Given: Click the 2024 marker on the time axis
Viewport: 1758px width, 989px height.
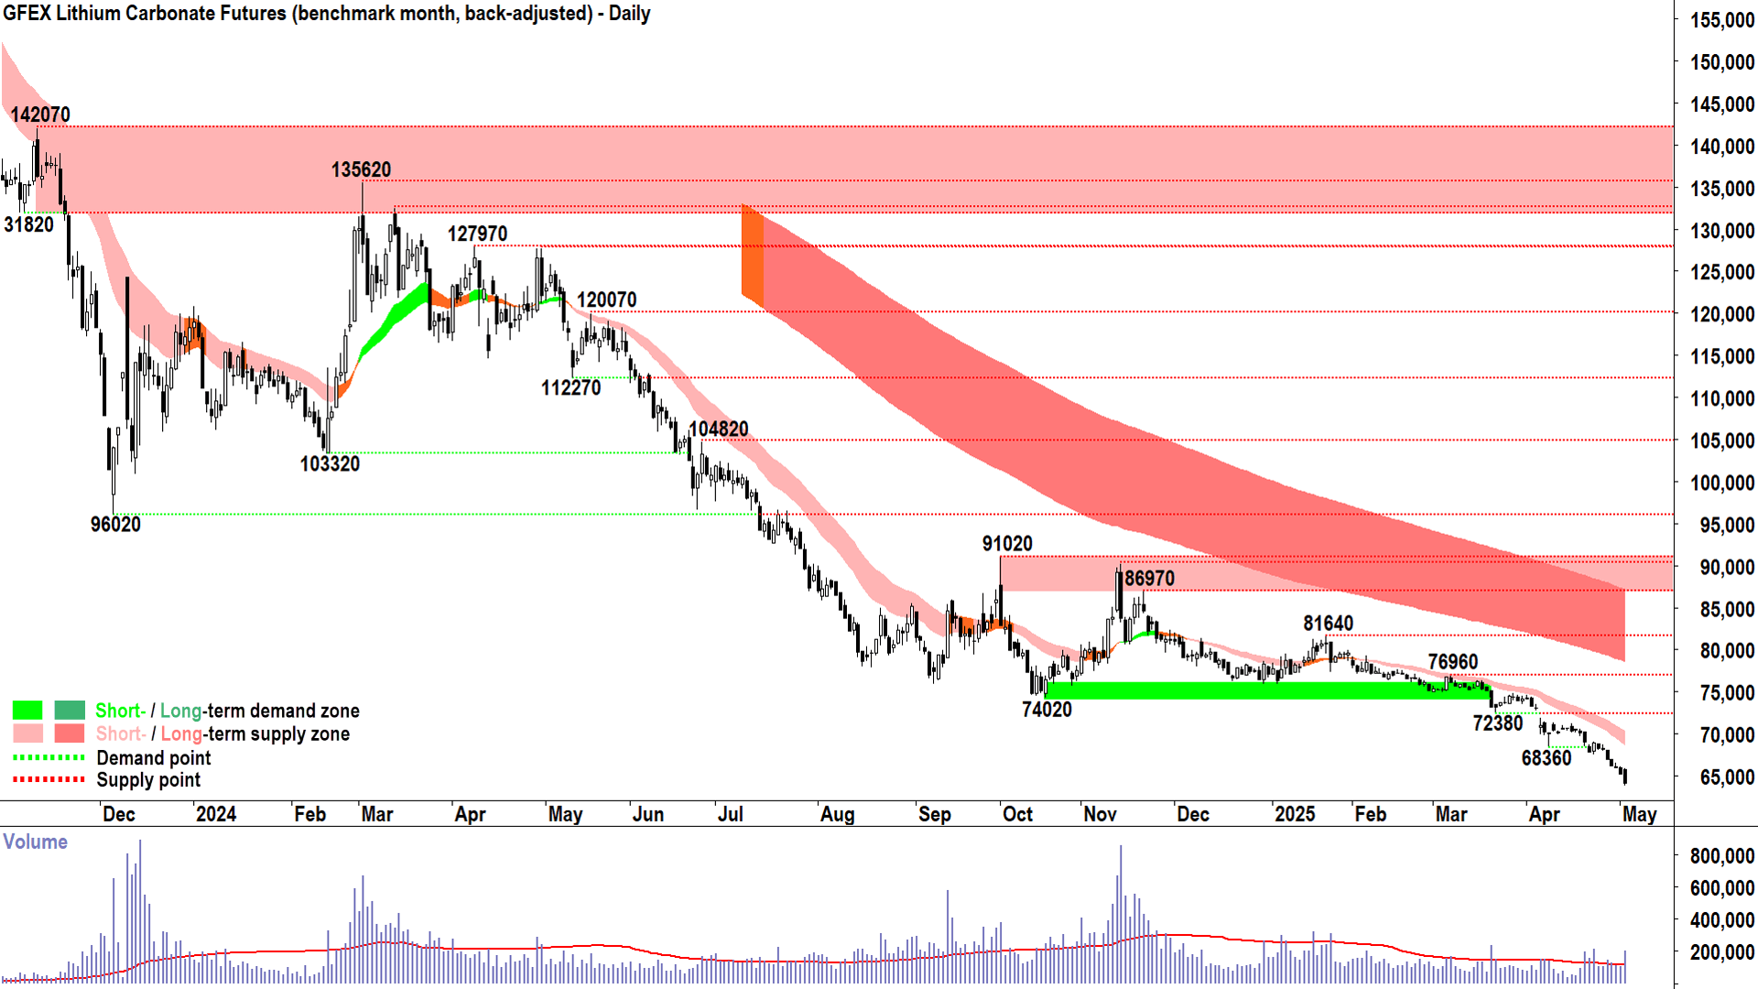Looking at the screenshot, I should click(x=216, y=815).
